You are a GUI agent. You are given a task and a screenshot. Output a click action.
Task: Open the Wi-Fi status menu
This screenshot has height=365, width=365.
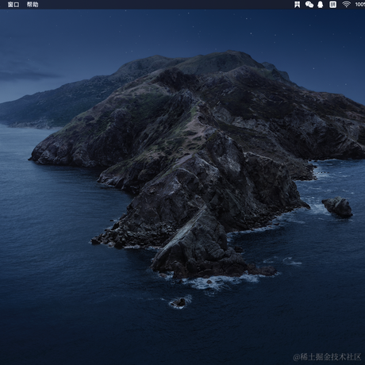(346, 4)
